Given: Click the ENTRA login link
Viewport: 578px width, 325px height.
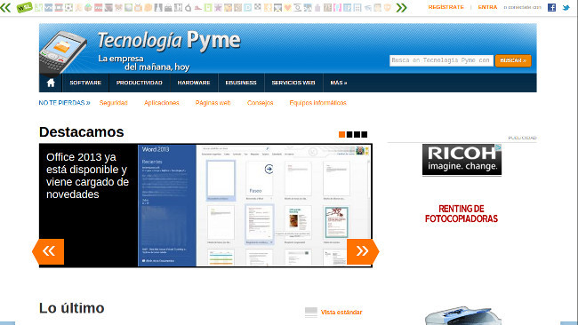Looking at the screenshot, I should pyautogui.click(x=487, y=7).
